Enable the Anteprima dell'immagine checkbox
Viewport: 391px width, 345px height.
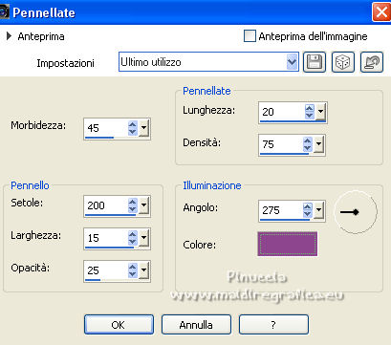click(x=250, y=35)
